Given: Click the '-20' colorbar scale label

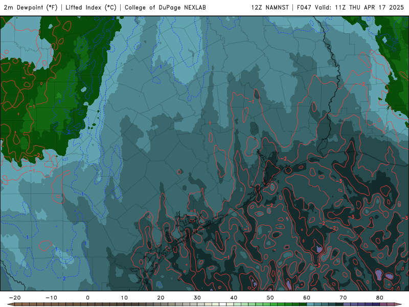Looking at the screenshot, I should (x=15, y=298).
